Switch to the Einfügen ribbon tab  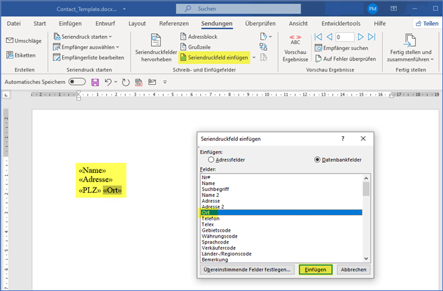[70, 23]
